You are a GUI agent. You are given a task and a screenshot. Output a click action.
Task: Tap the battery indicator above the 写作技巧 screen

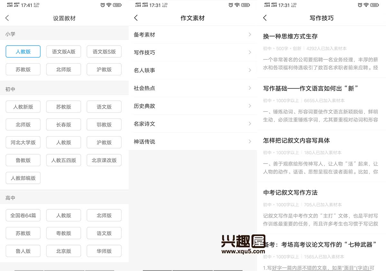pyautogui.click(x=374, y=5)
